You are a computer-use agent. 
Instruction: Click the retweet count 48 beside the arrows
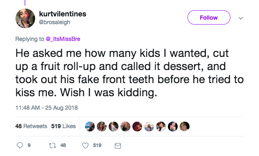click(63, 145)
